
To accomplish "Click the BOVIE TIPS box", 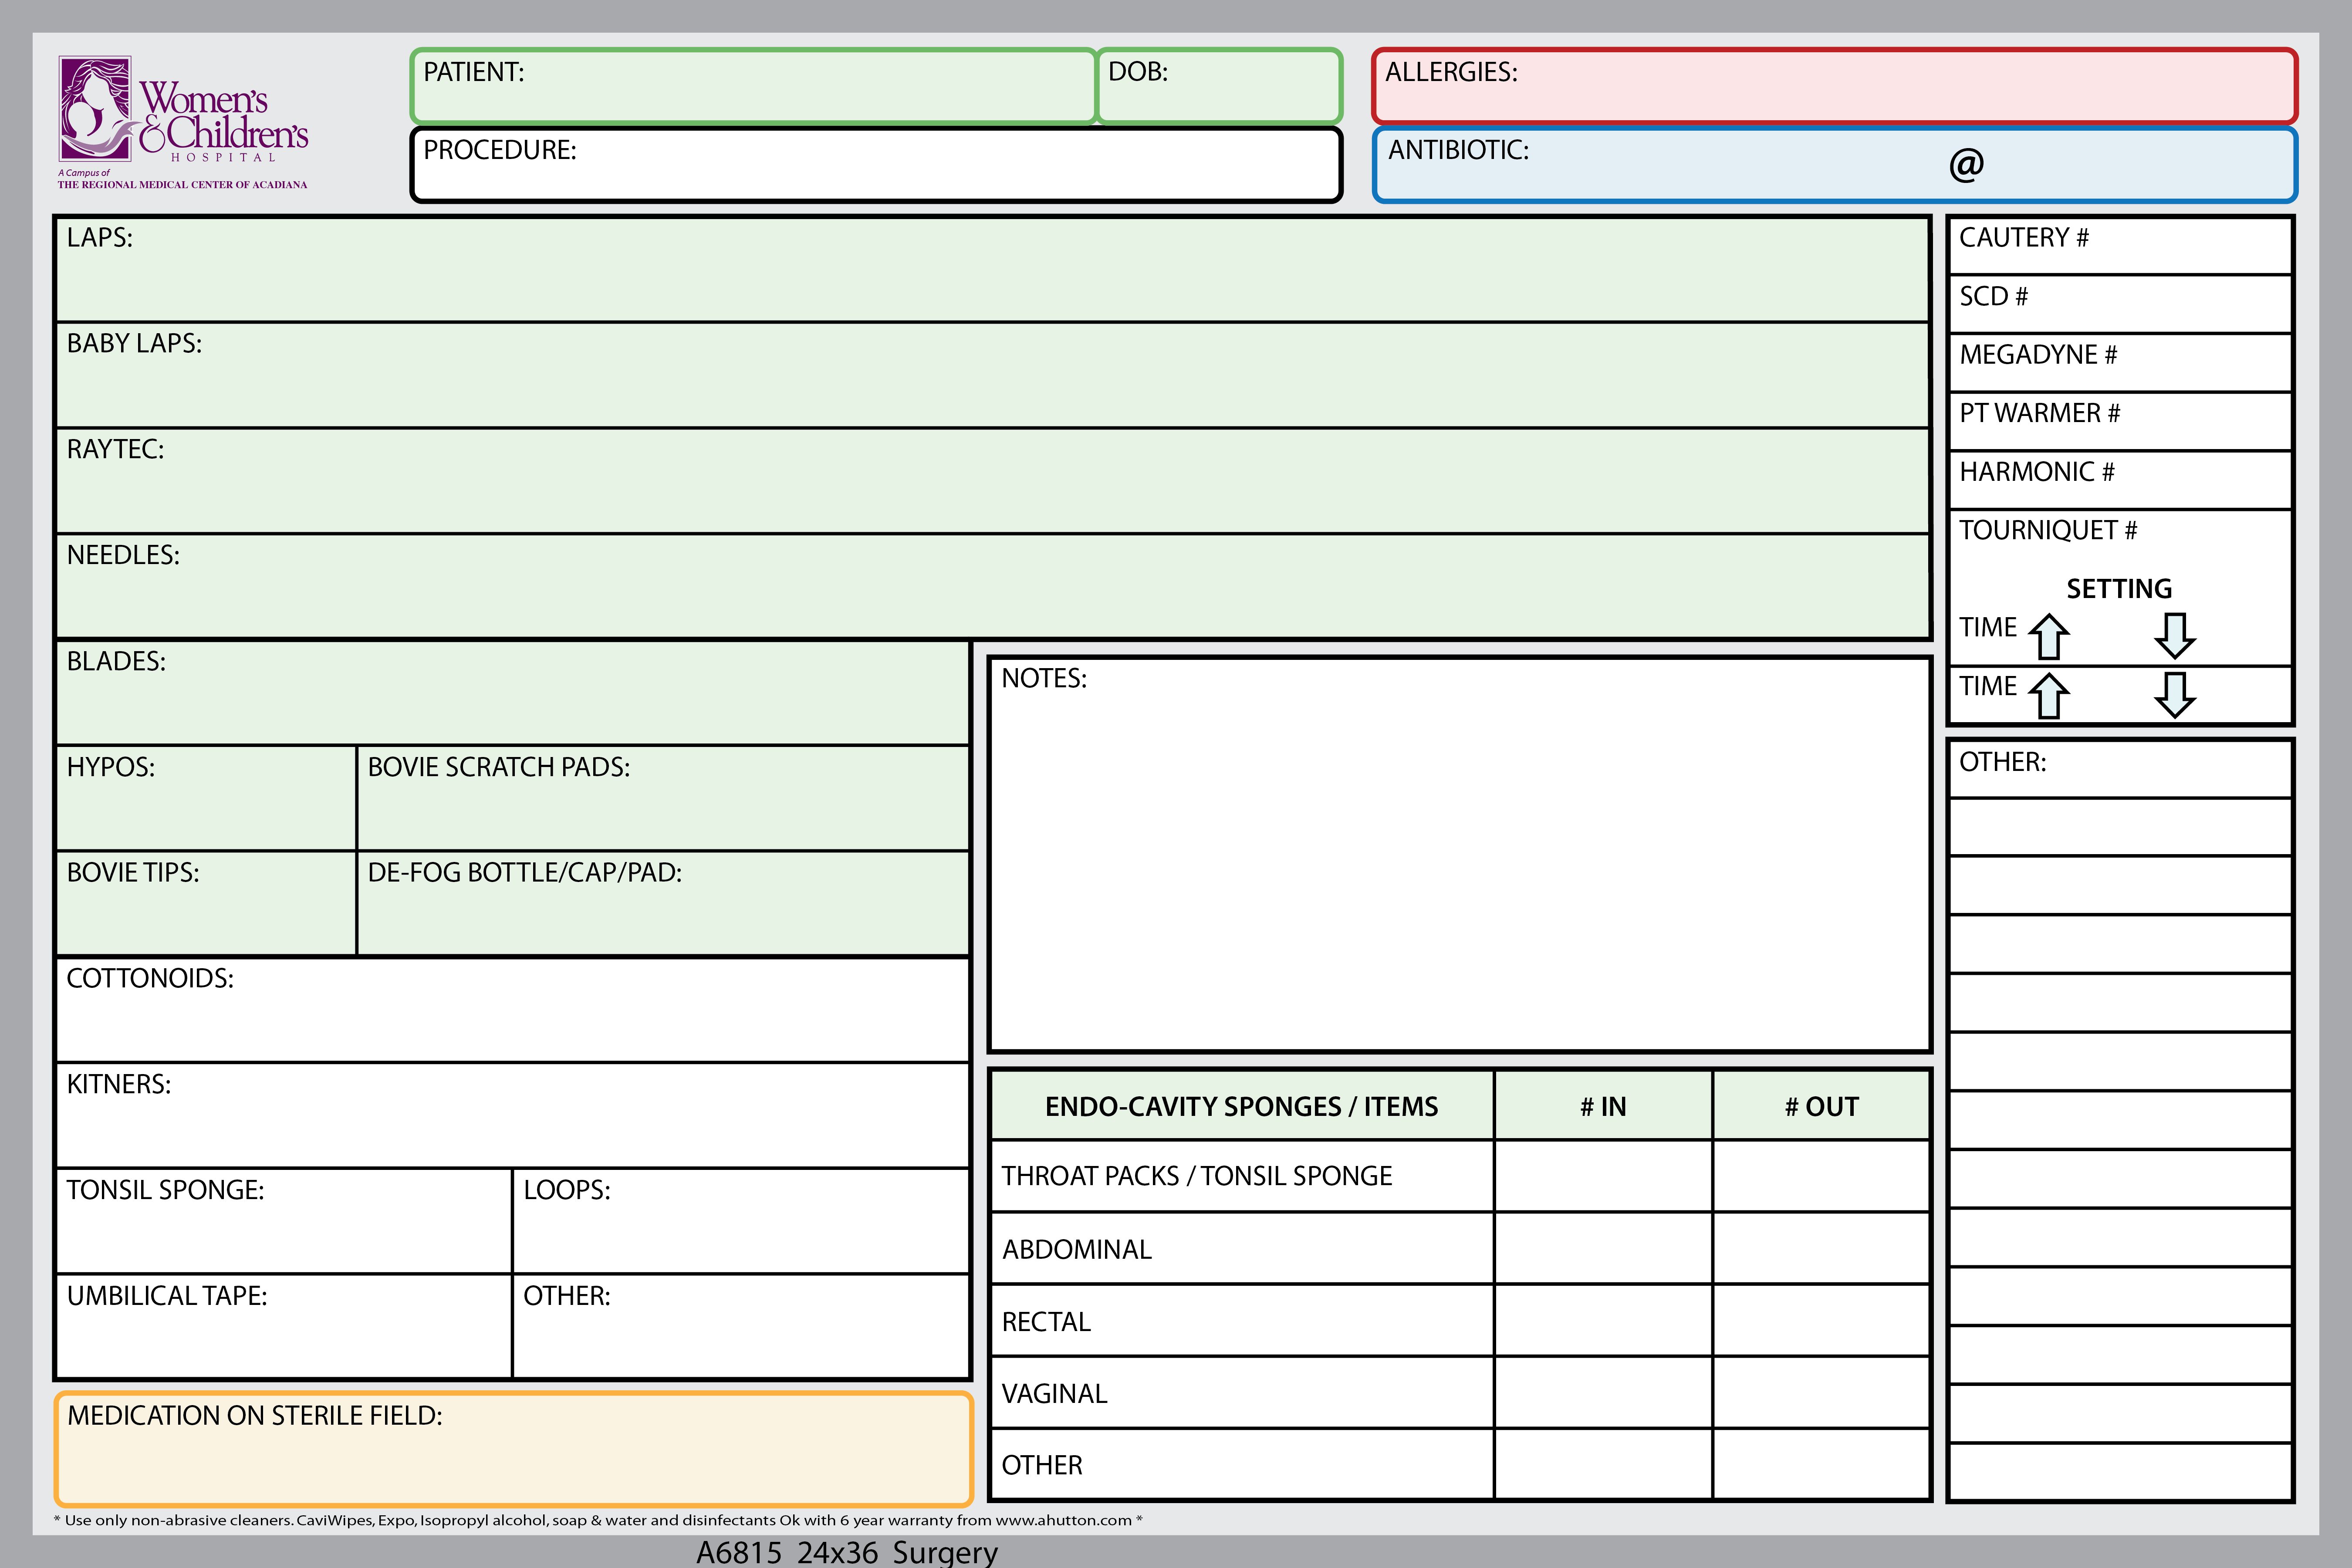I will (206, 904).
